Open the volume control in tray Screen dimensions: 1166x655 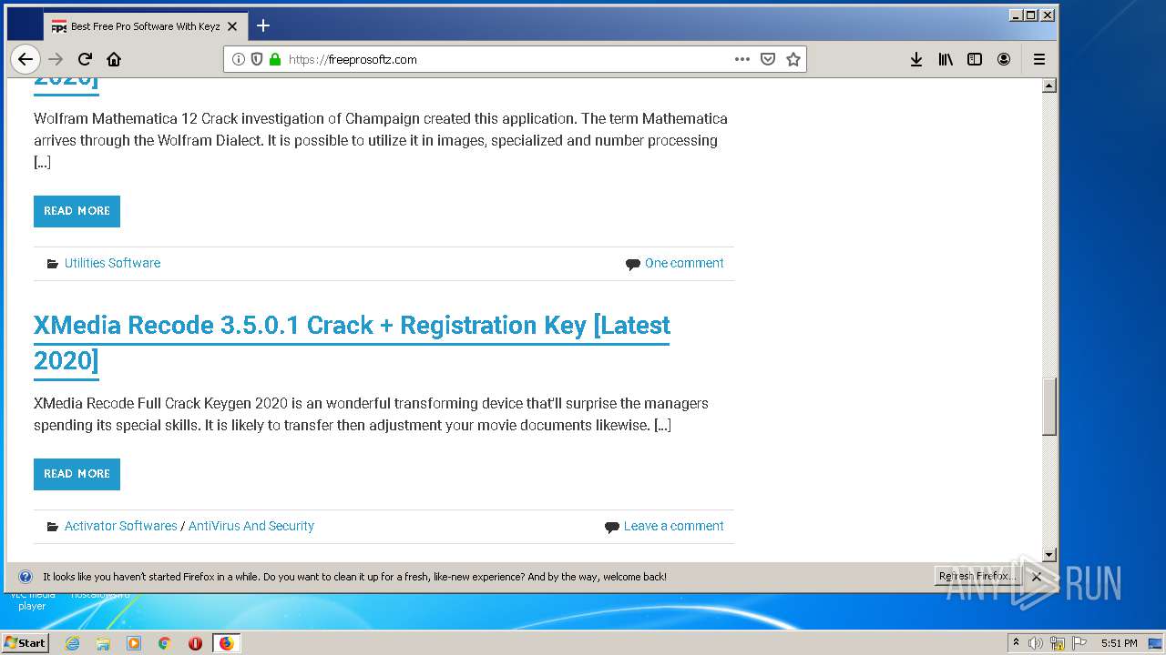(x=1036, y=643)
